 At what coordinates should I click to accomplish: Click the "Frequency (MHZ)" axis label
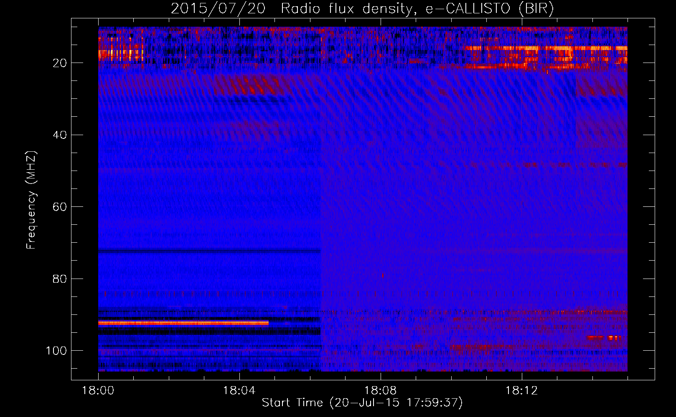pos(31,200)
